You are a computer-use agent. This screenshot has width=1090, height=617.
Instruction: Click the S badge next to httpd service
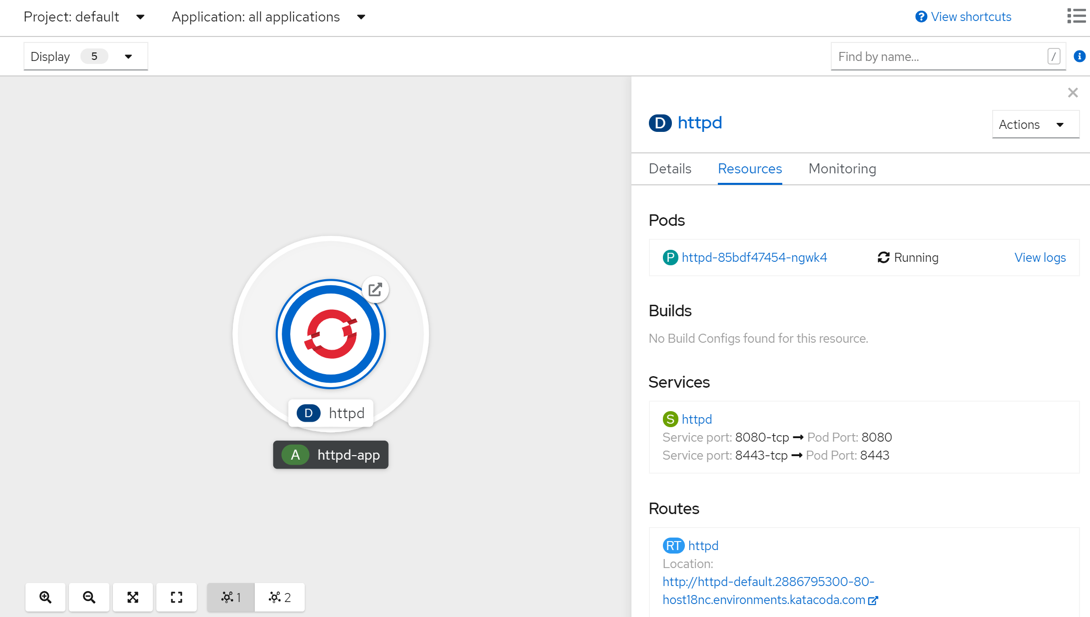[670, 419]
